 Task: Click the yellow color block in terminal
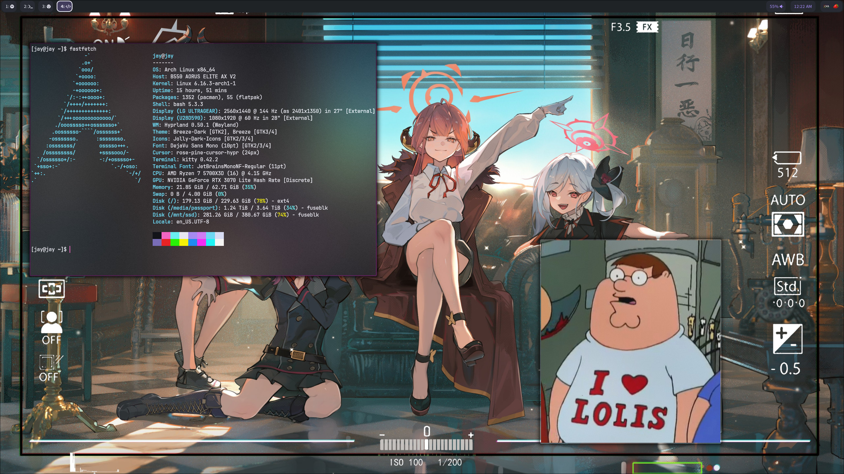point(184,243)
